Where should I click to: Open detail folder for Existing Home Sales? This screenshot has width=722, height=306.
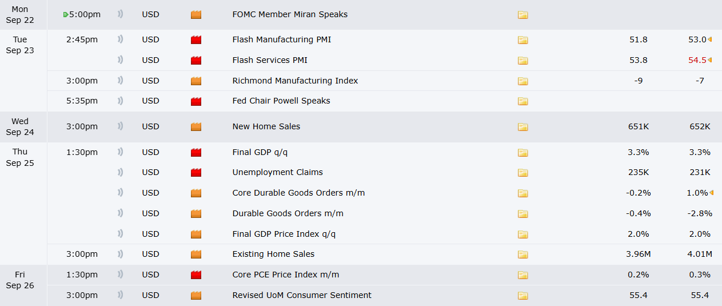point(522,255)
